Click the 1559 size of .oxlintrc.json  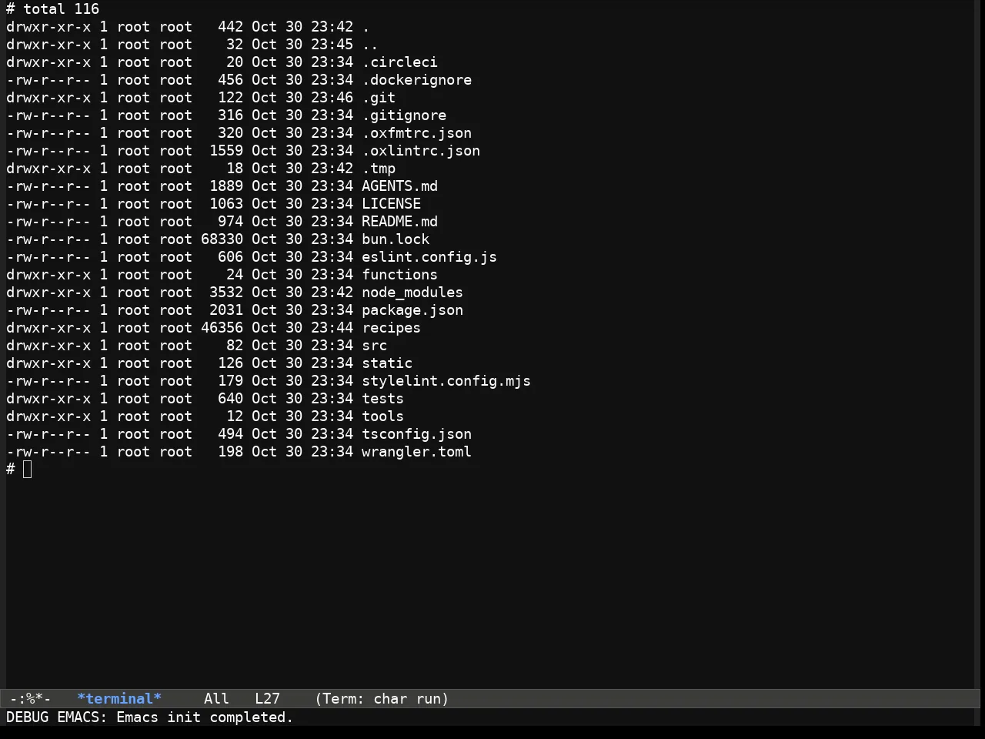click(226, 151)
